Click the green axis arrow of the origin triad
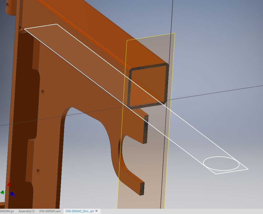Viewport: 263px width, 214px height. click(3, 192)
